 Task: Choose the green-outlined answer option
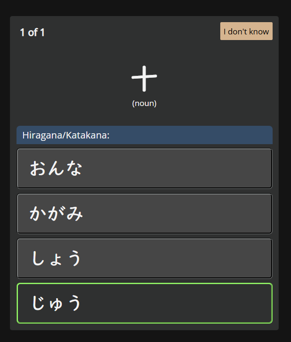(x=144, y=303)
